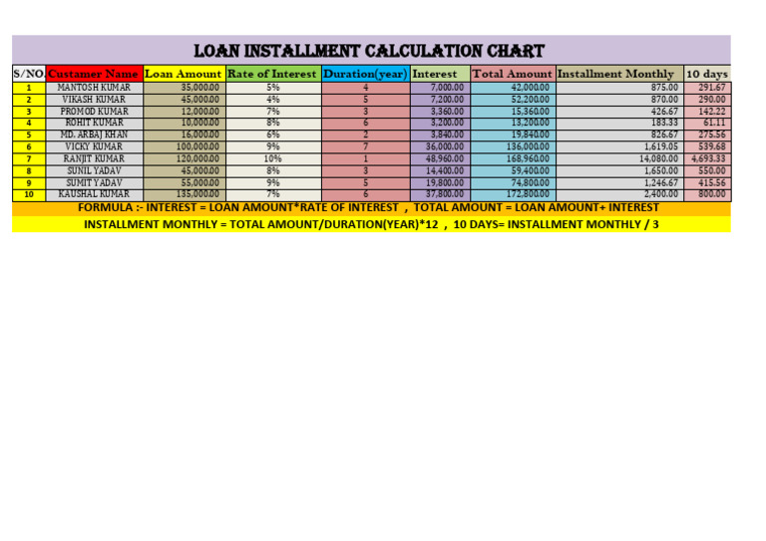
Task: Select the "Custamer Name" header cell
Action: pyautogui.click(x=95, y=74)
